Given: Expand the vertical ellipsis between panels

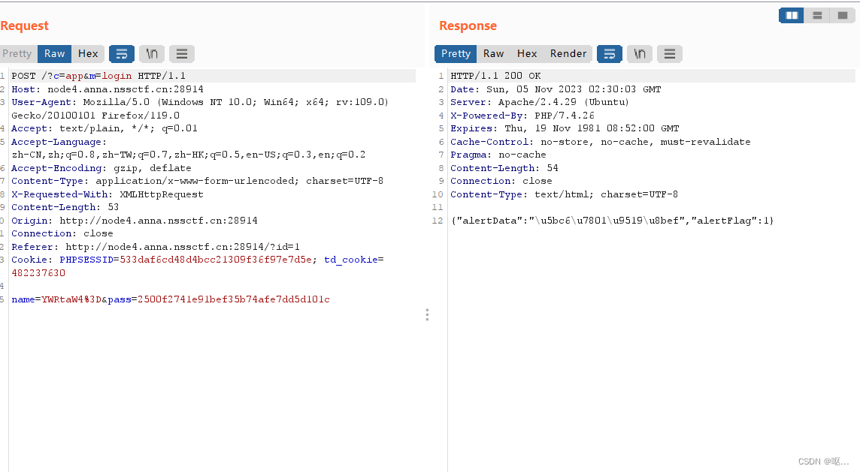Looking at the screenshot, I should pyautogui.click(x=427, y=314).
